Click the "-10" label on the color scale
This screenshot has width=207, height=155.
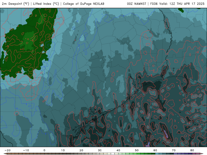click(x=26, y=150)
